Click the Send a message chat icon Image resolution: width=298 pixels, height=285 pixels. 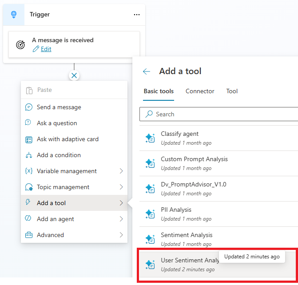click(x=29, y=107)
